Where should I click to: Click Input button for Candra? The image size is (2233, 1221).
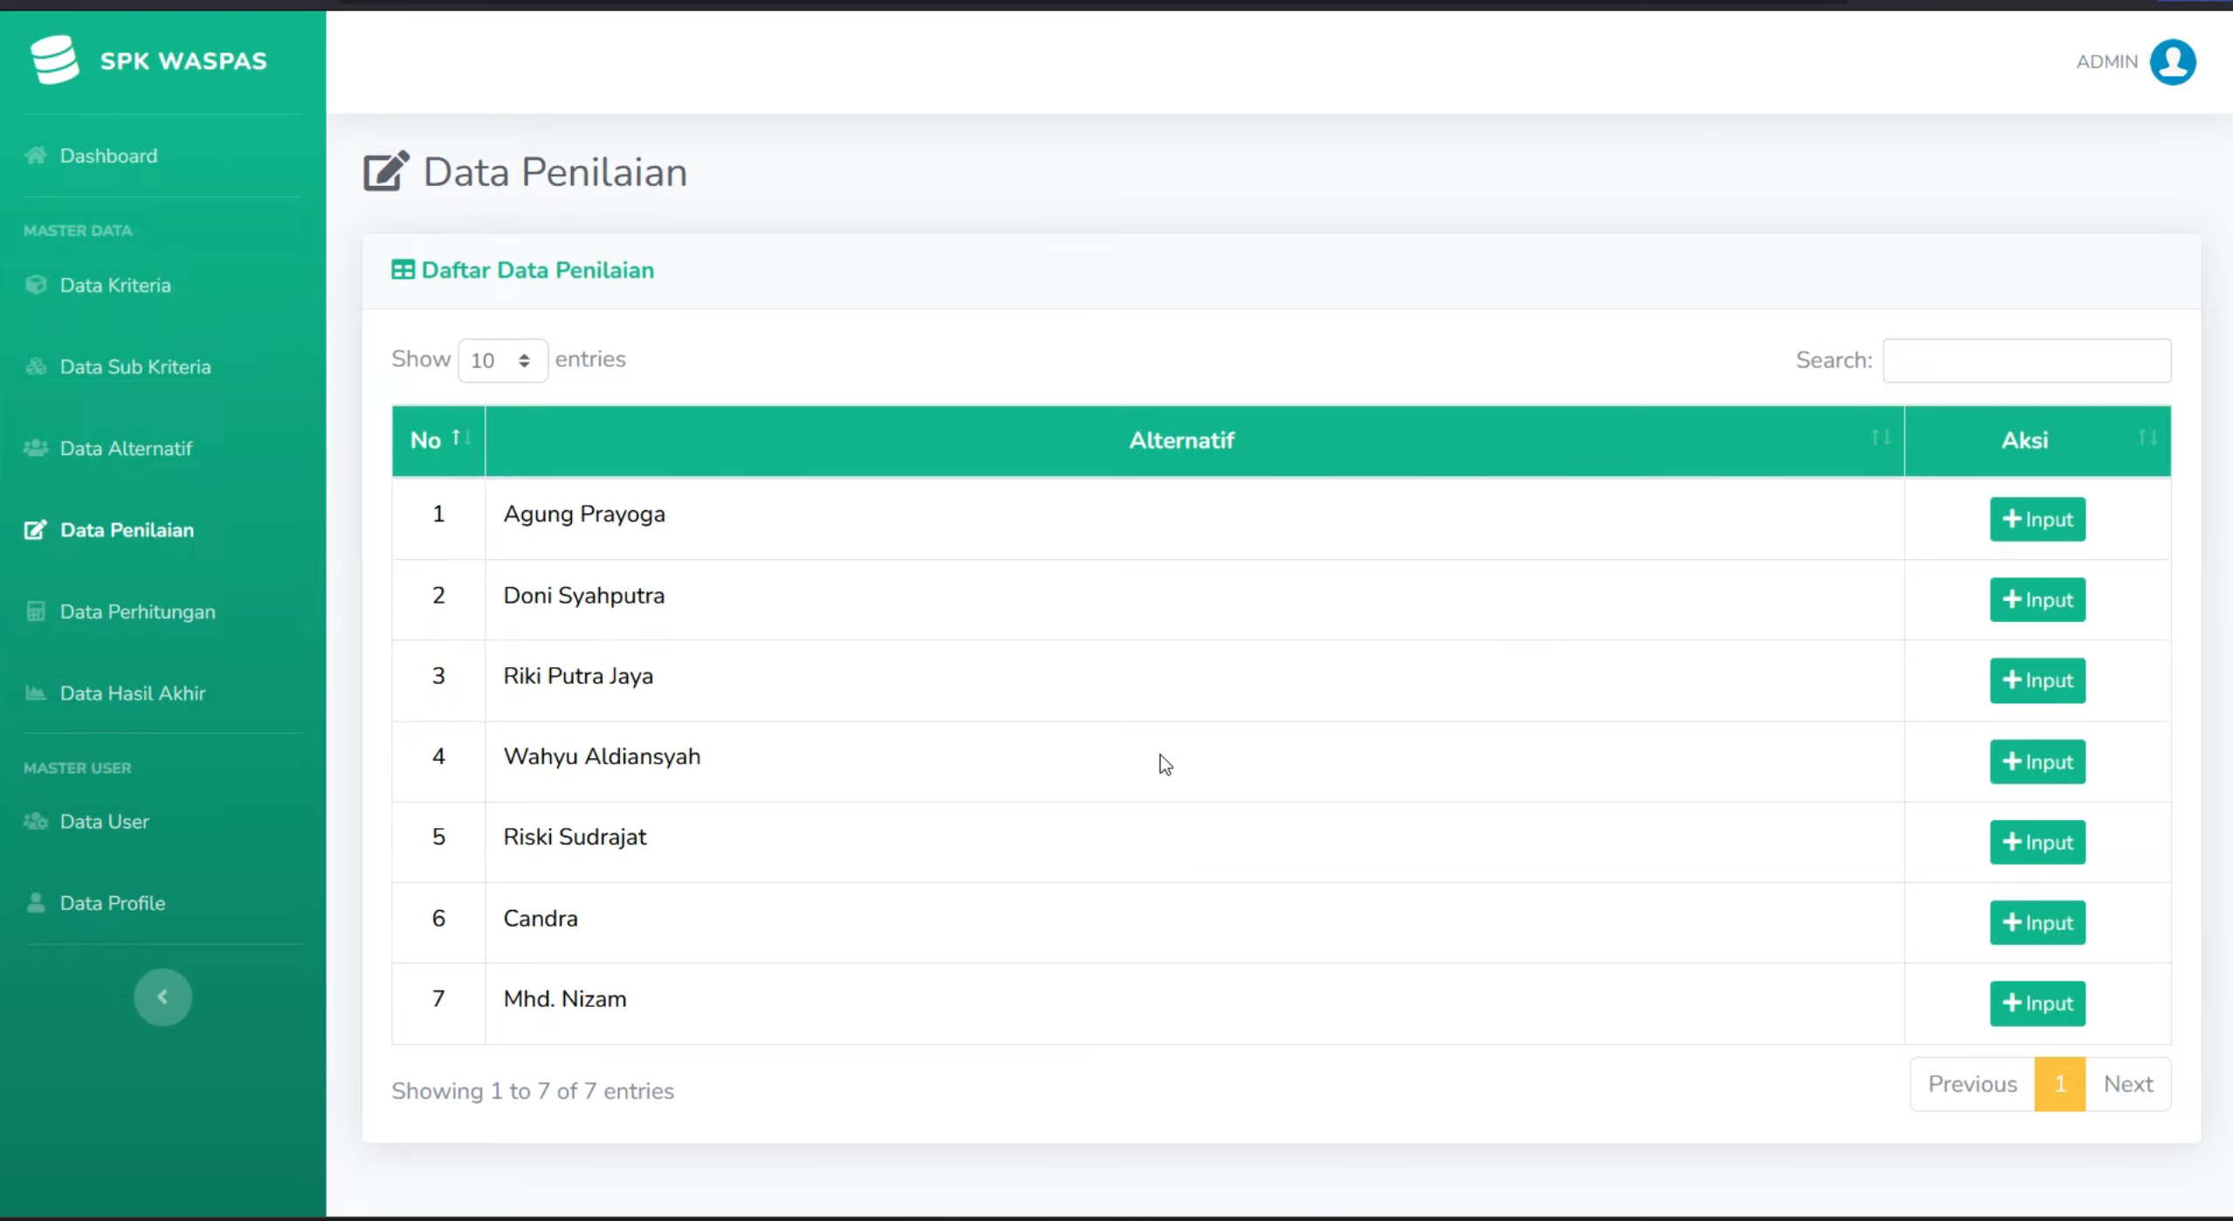pos(2037,922)
